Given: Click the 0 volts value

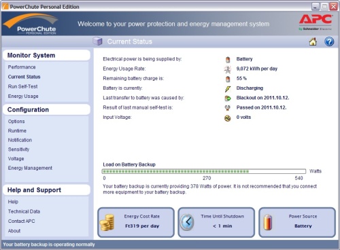Looking at the screenshot, I should tap(243, 118).
